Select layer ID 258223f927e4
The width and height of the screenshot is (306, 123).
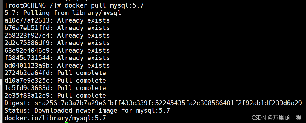(27, 36)
